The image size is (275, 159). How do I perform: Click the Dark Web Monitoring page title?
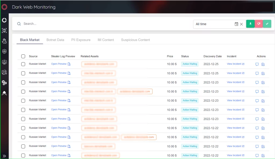point(34,7)
